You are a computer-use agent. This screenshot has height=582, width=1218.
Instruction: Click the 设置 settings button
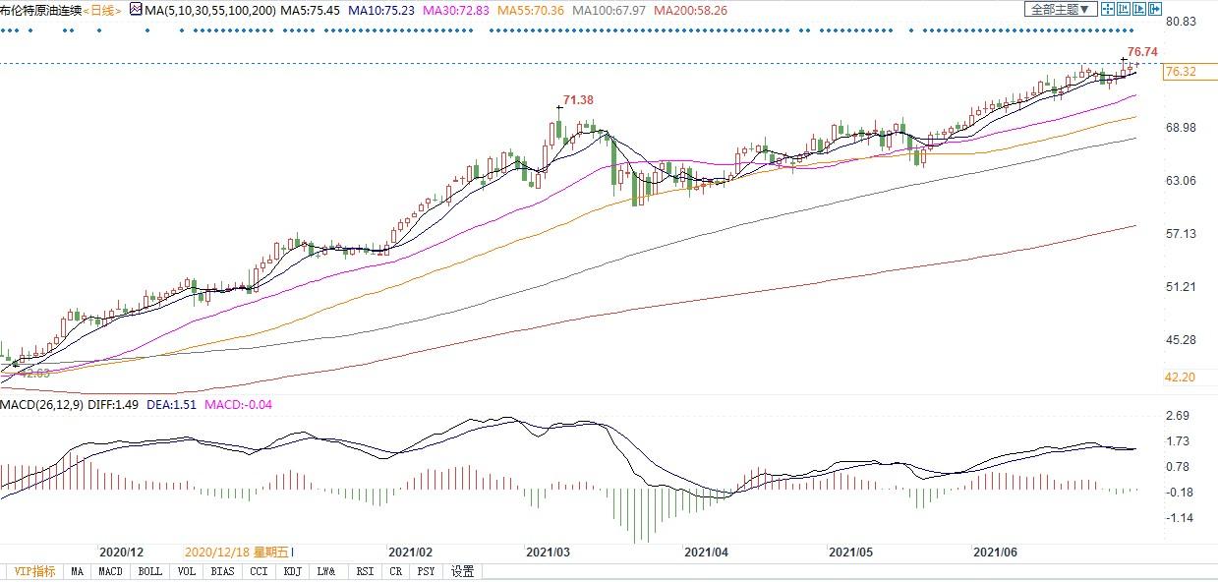click(x=462, y=571)
